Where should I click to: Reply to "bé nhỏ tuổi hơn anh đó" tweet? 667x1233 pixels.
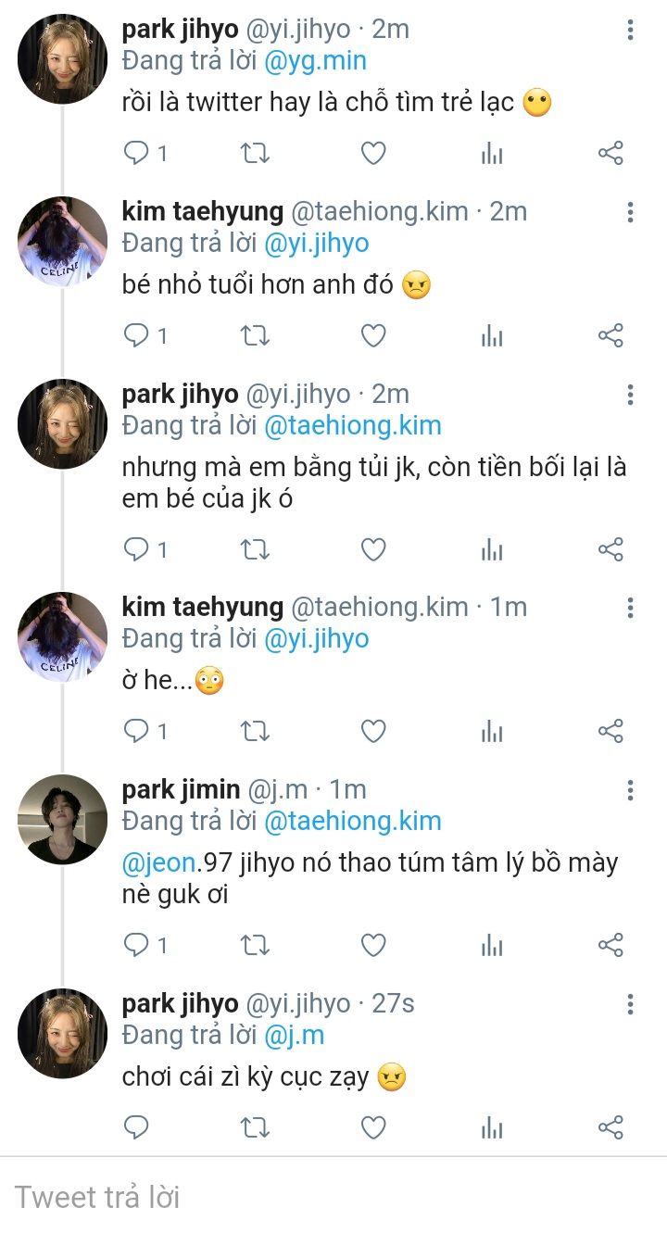pyautogui.click(x=136, y=335)
